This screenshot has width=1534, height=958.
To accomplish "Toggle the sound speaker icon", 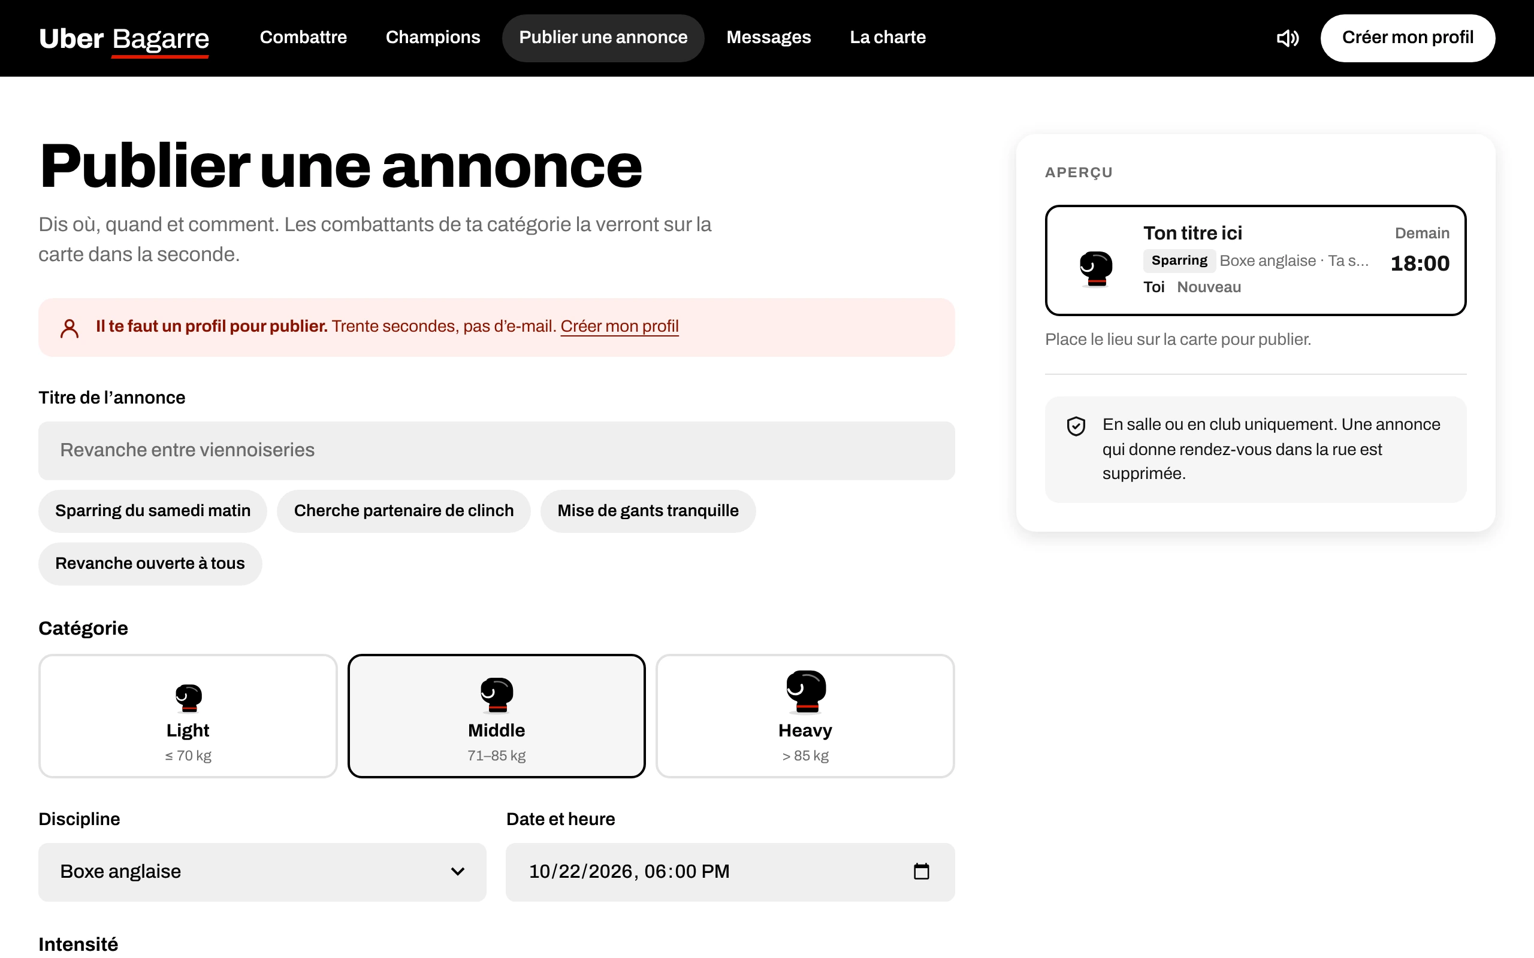I will [1287, 38].
